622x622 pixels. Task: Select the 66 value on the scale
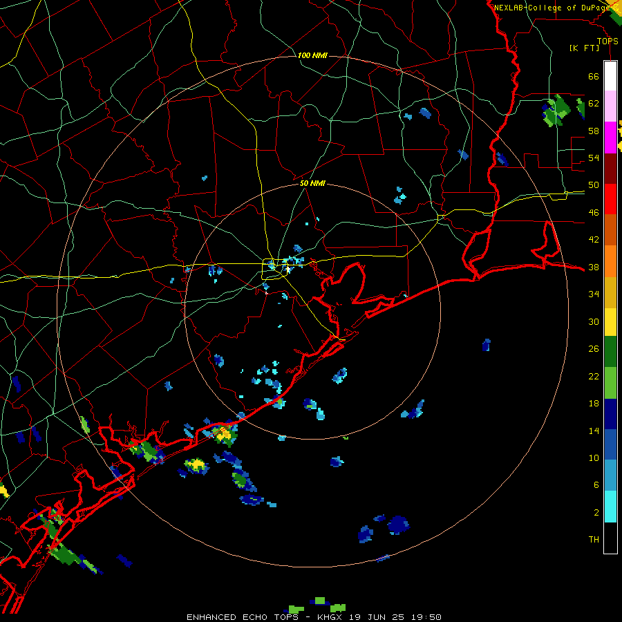[x=594, y=76]
